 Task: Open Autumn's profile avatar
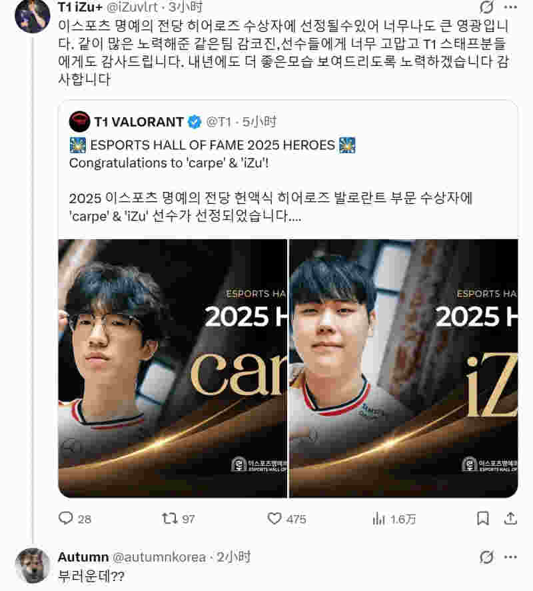click(x=33, y=566)
